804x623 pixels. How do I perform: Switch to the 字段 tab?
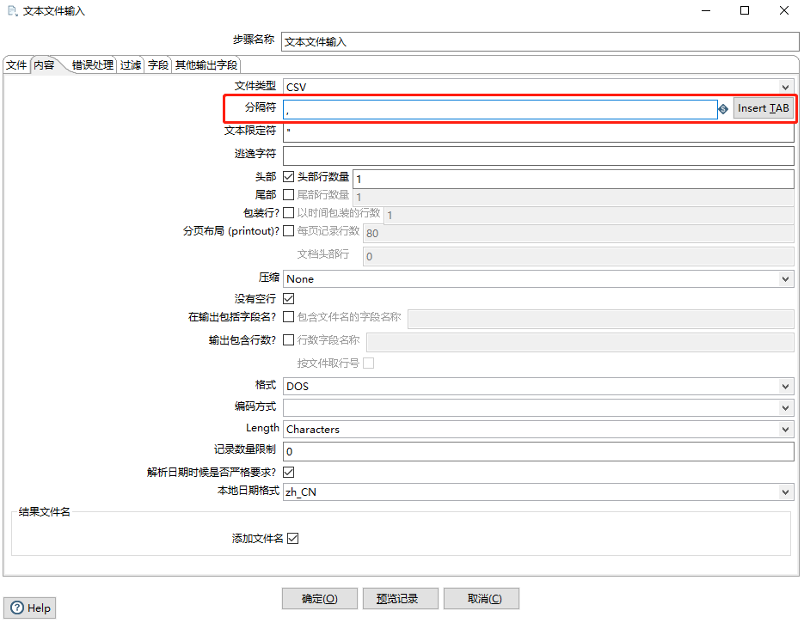[x=157, y=65]
